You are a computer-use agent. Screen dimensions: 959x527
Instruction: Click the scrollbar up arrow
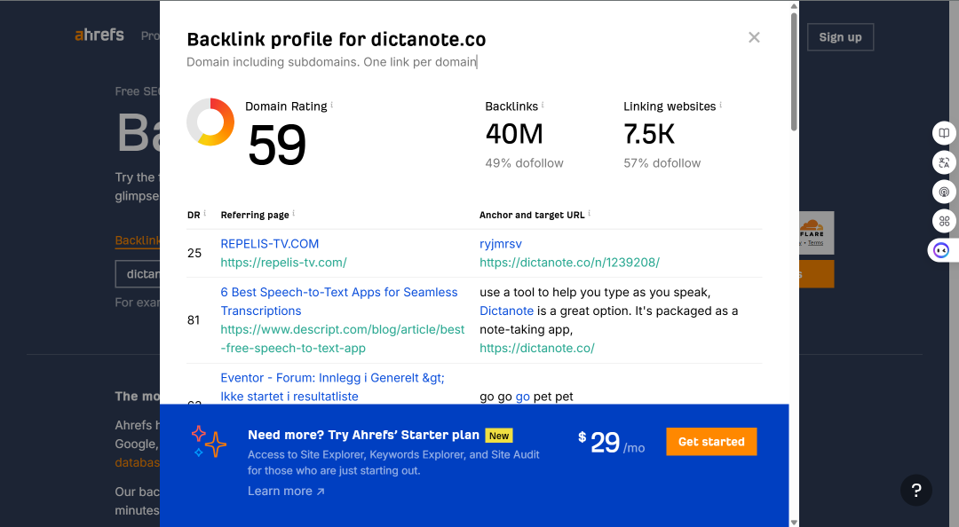coord(794,6)
